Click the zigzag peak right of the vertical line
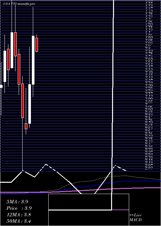 click(x=115, y=165)
